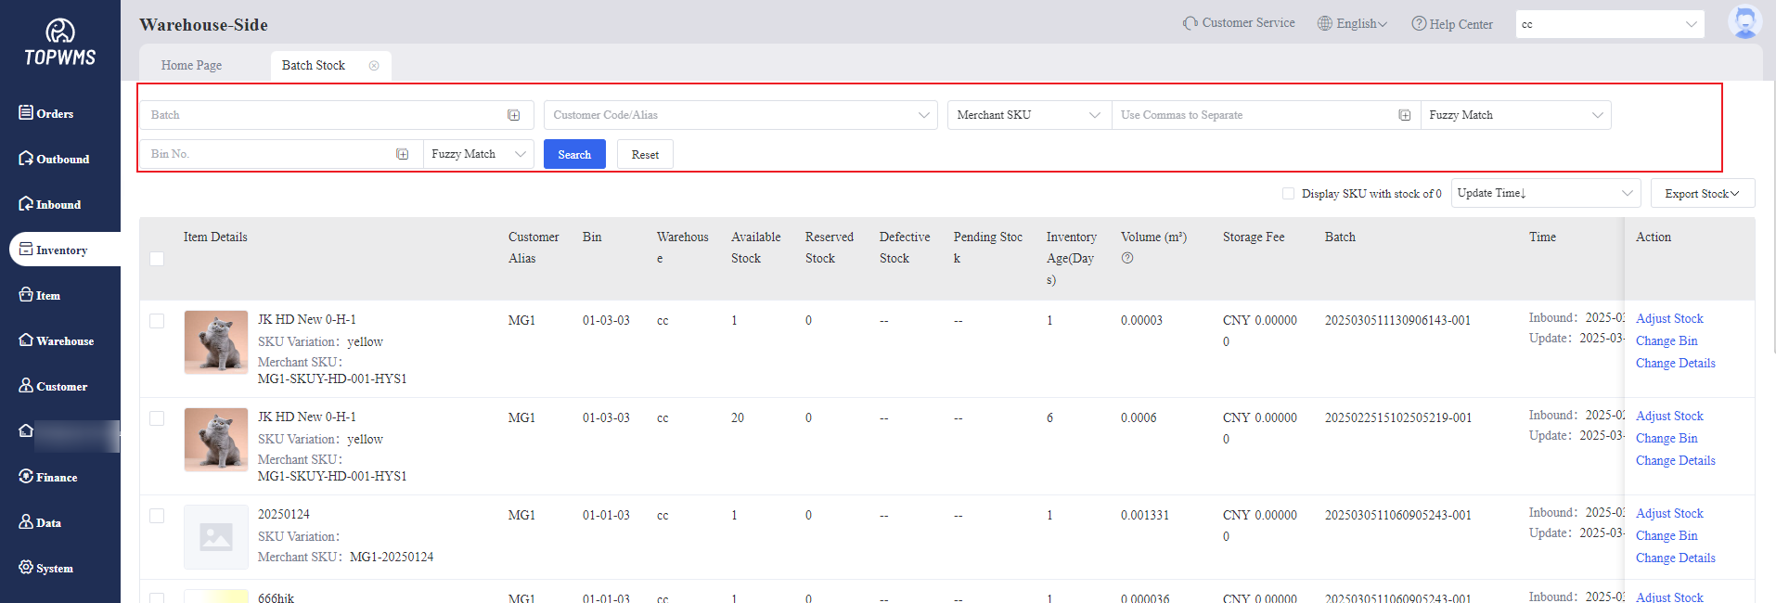Open the System settings gear icon

(26, 567)
